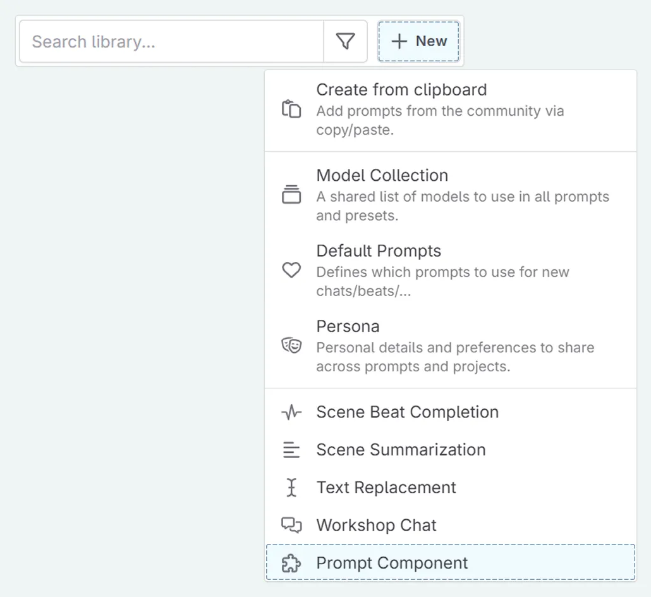This screenshot has height=597, width=651.
Task: Open the filter icon next to the search bar
Action: tap(345, 40)
